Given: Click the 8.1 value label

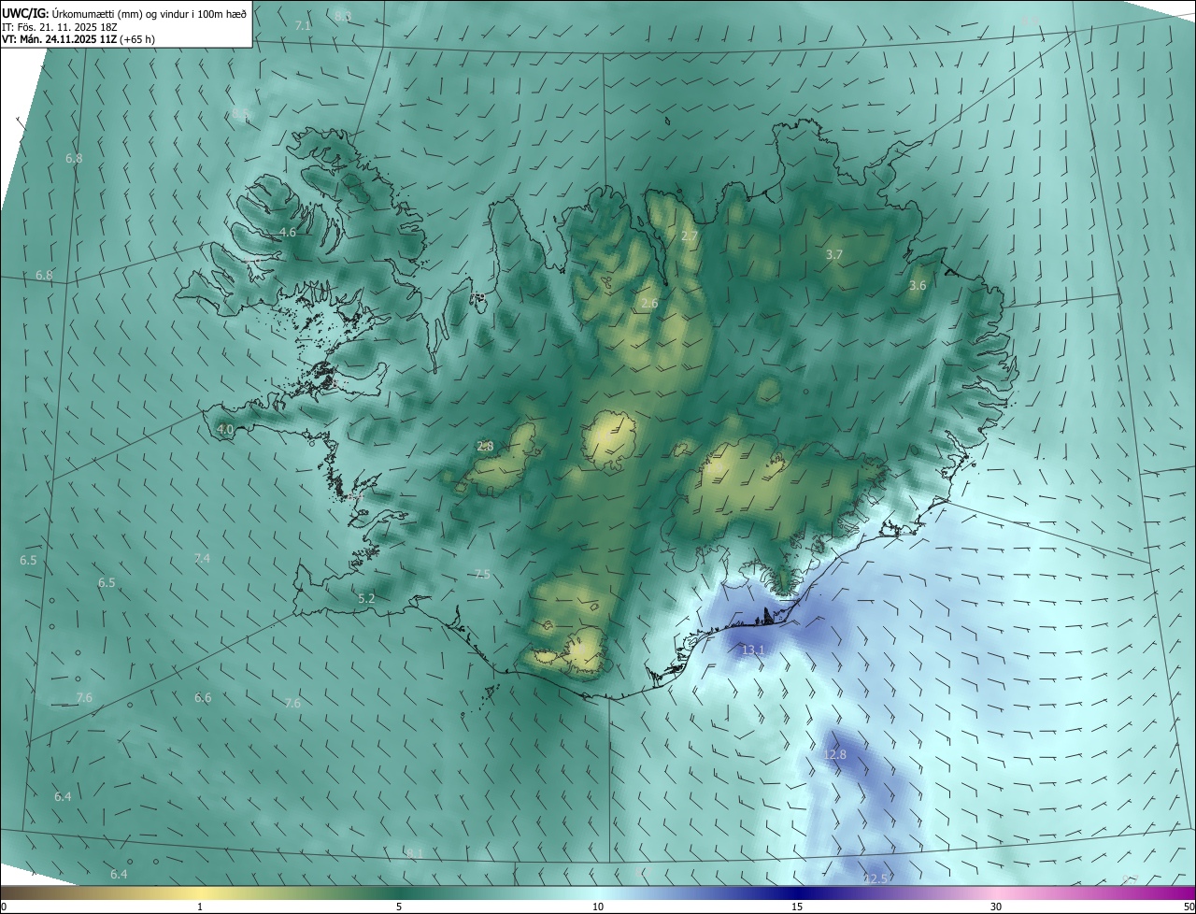Looking at the screenshot, I should (415, 853).
